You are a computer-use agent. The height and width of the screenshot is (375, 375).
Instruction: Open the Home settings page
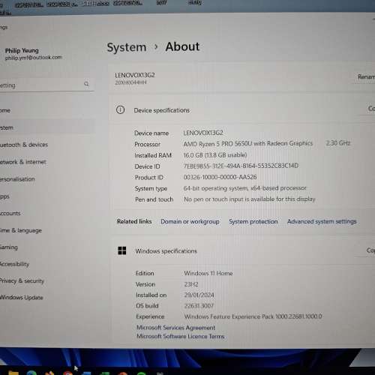pyautogui.click(x=4, y=110)
